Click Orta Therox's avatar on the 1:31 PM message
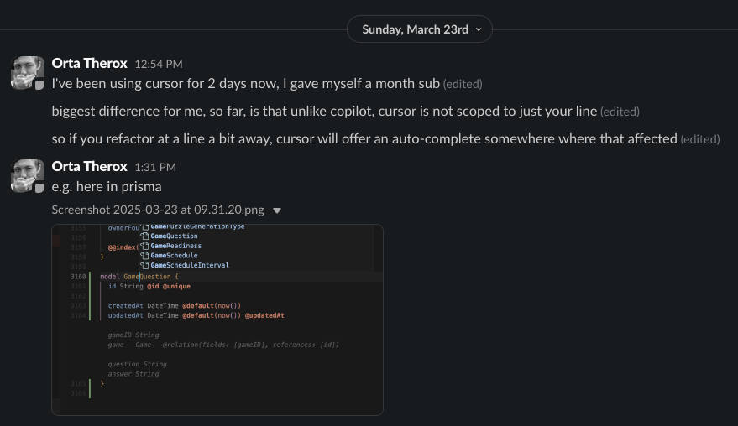The width and height of the screenshot is (738, 426). coord(28,176)
